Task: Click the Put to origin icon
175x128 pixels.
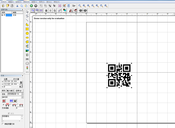Action: coord(60,10)
